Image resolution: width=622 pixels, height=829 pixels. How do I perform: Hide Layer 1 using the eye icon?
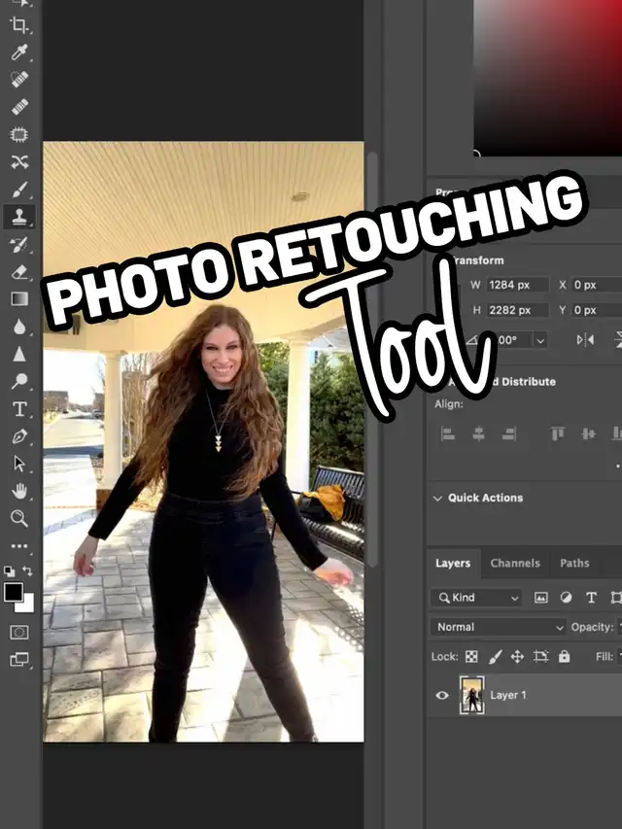[x=442, y=695]
